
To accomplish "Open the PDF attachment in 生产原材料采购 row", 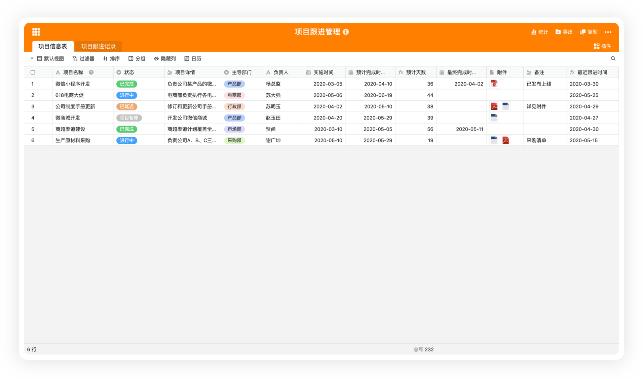I will pos(505,140).
